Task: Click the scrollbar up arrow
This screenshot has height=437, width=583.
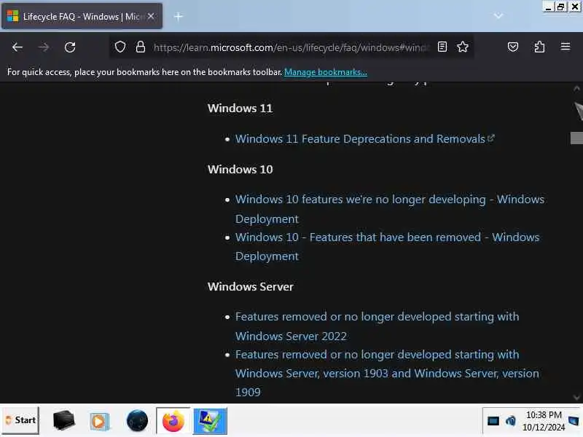Action: coord(576,88)
